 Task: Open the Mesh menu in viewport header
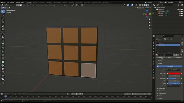click(37, 5)
